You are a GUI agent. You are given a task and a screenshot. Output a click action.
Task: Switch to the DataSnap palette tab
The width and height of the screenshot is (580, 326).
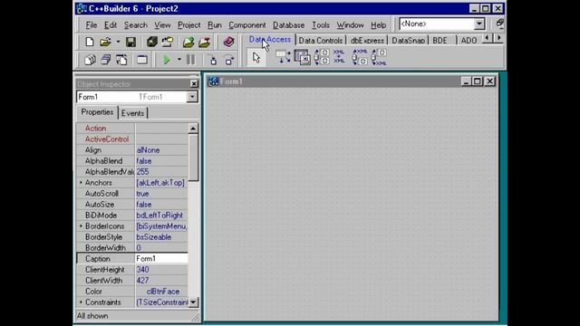point(408,40)
